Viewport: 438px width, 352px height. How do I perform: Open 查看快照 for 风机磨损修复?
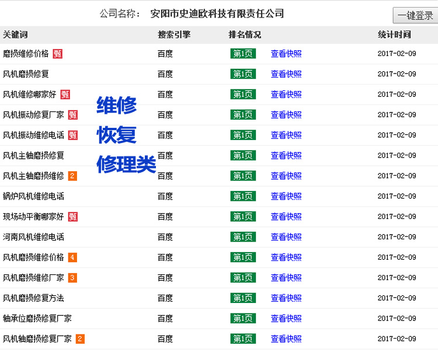286,74
